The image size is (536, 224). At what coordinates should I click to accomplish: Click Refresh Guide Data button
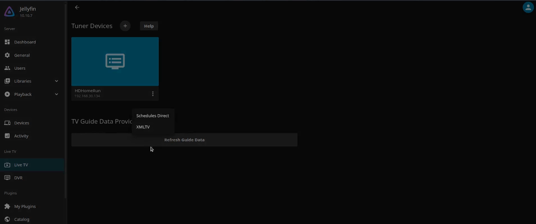tap(184, 140)
